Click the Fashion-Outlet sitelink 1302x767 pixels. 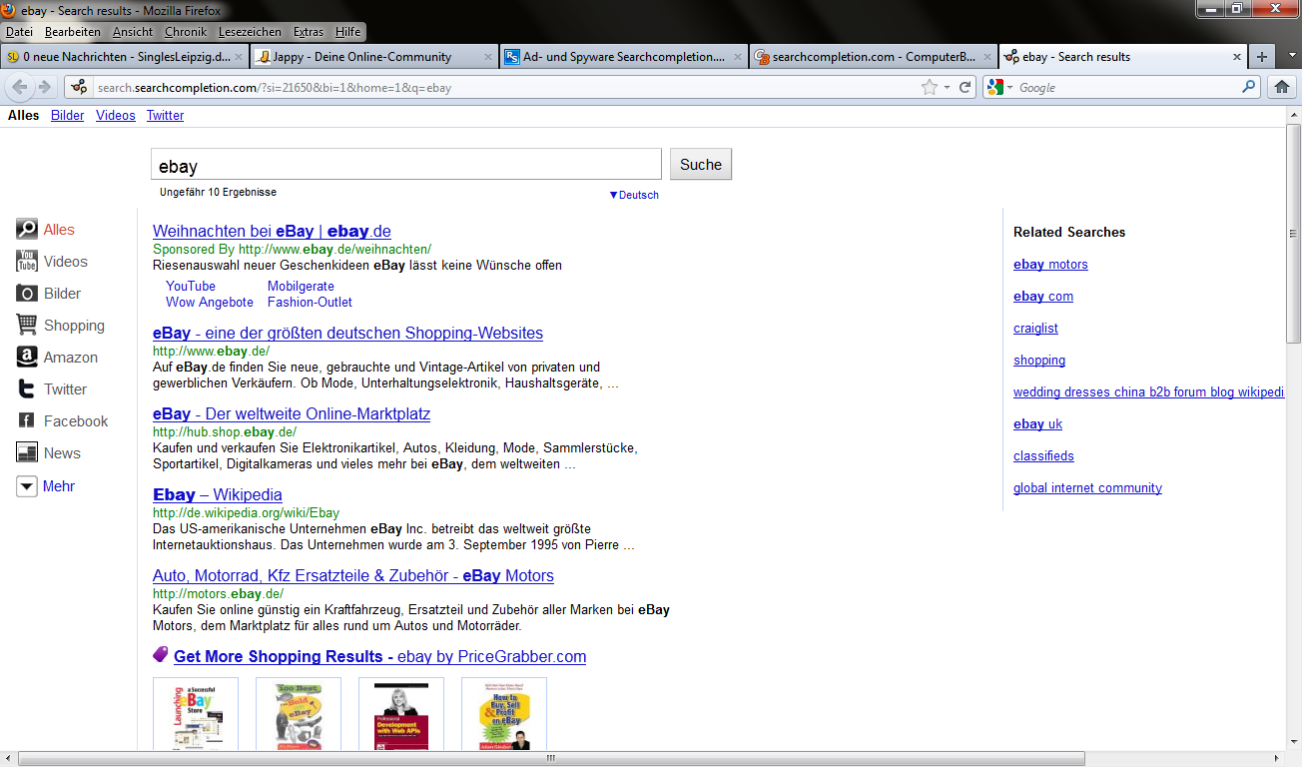pyautogui.click(x=310, y=303)
